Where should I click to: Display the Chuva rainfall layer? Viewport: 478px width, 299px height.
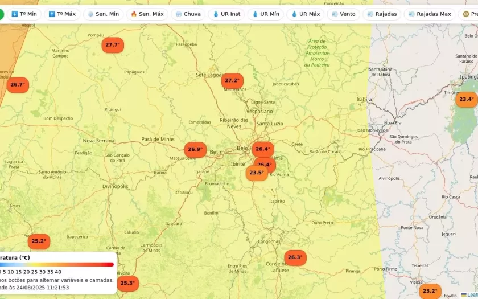point(188,14)
